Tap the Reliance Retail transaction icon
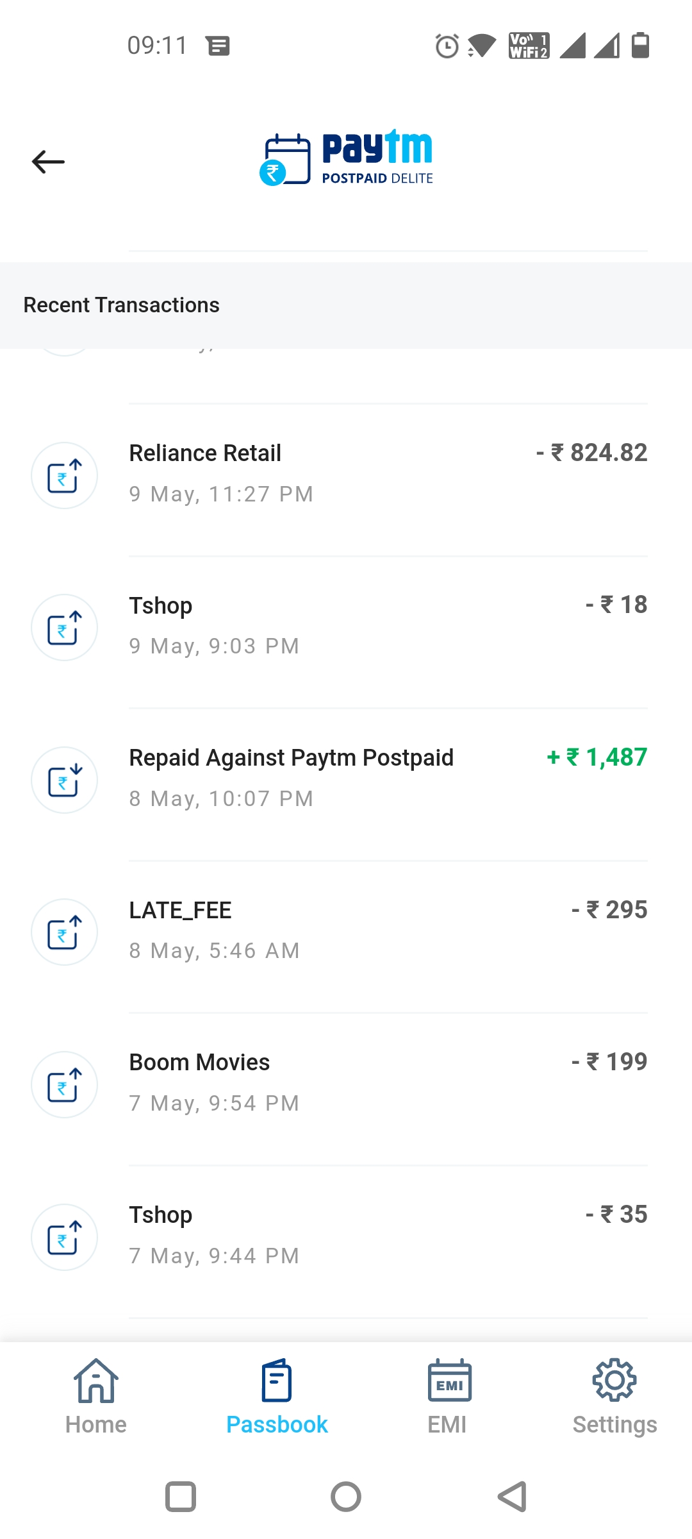This screenshot has height=1539, width=692. 64,476
